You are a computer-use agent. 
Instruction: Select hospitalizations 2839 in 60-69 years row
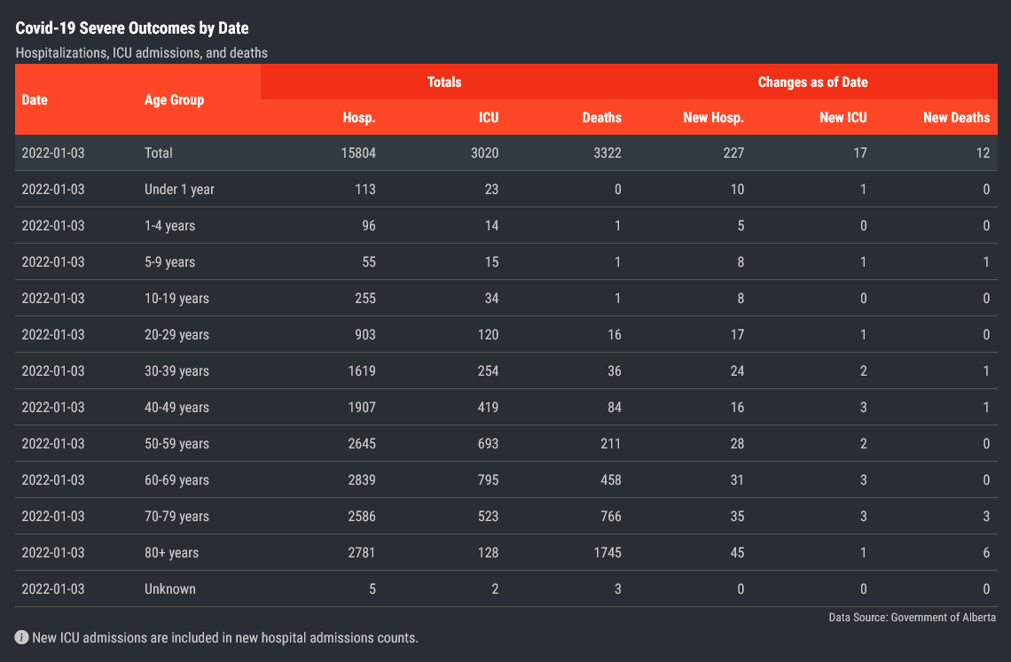[x=362, y=480]
